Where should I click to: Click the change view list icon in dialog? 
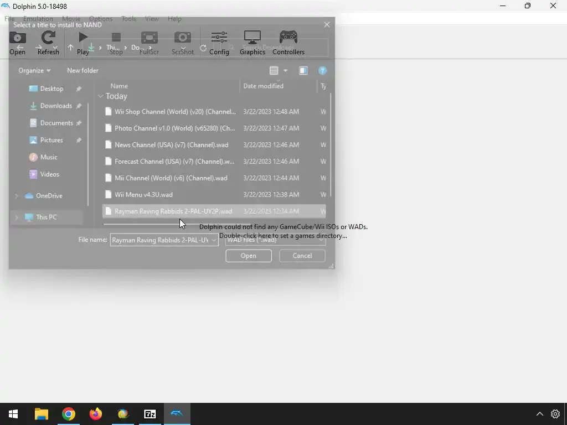pos(274,70)
